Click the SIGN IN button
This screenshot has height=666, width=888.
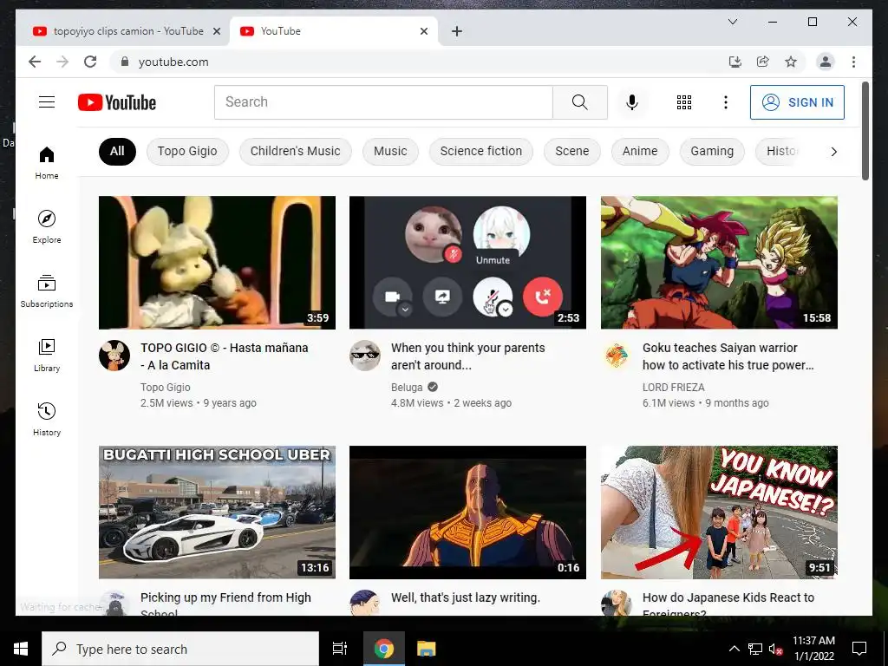tap(797, 102)
